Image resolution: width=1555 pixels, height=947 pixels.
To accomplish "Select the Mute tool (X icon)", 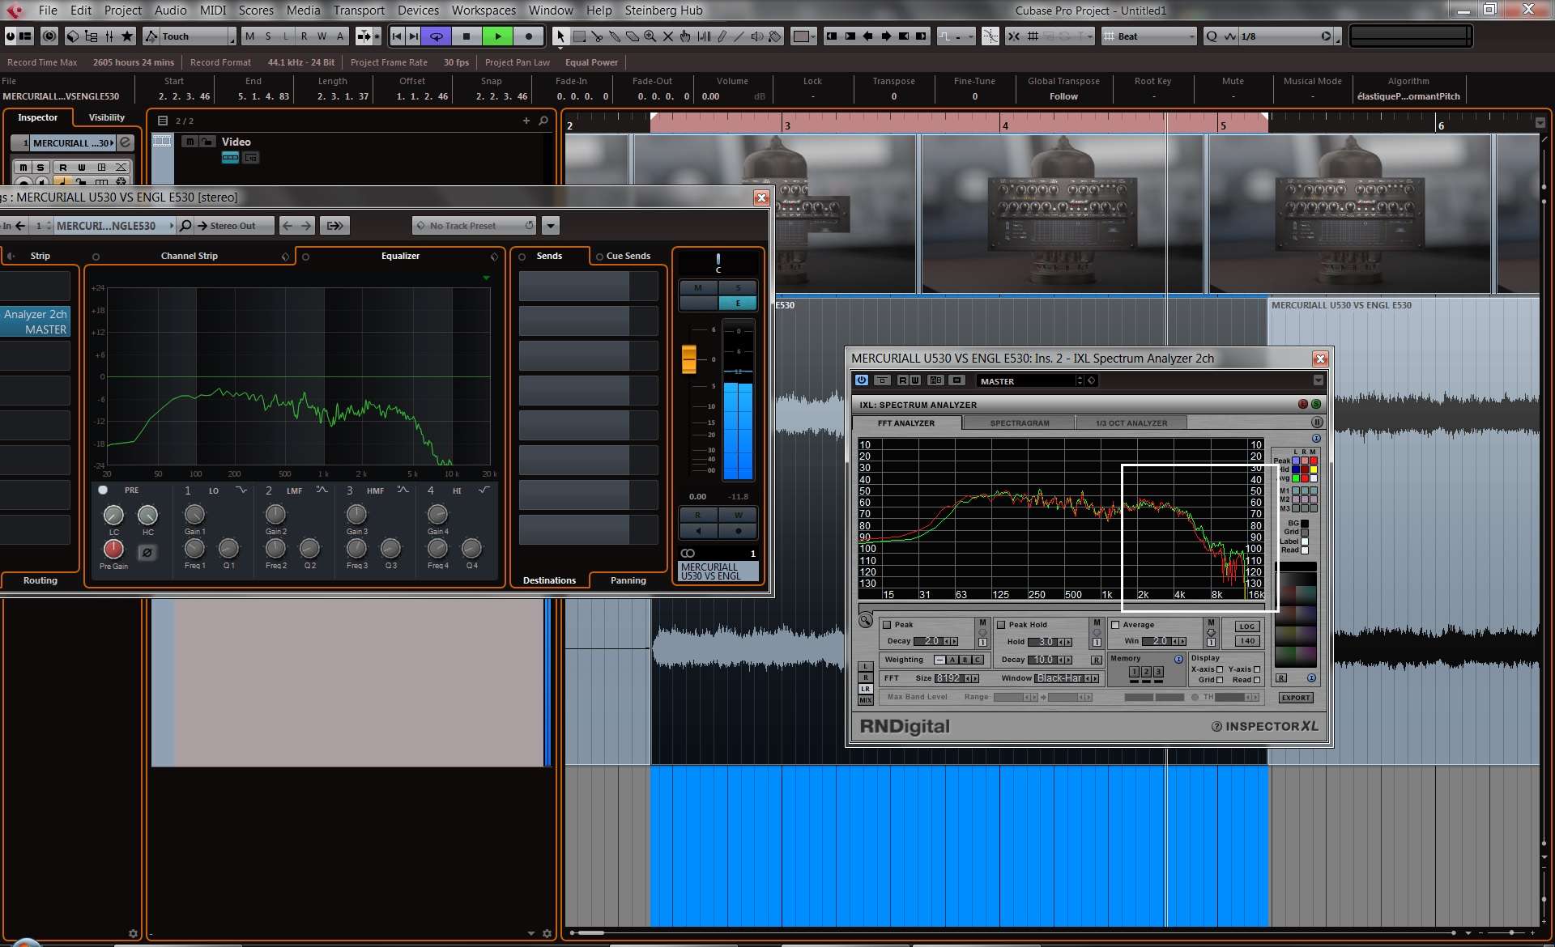I will pyautogui.click(x=667, y=36).
